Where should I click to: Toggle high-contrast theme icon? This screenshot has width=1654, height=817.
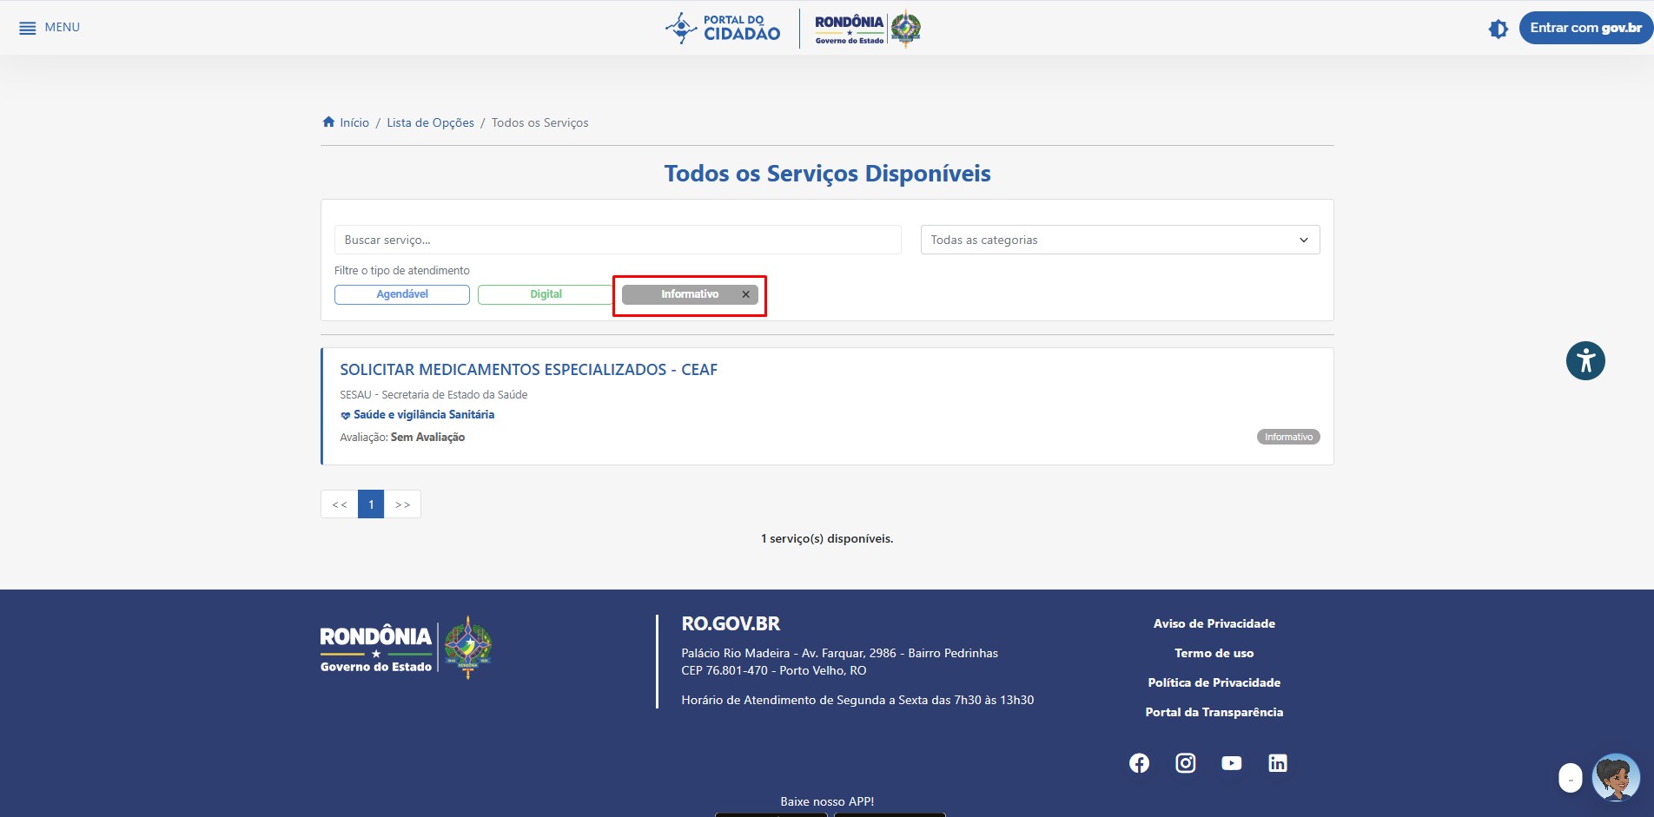(x=1499, y=29)
